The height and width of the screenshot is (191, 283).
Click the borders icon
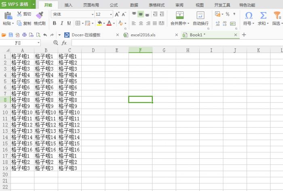point(78,23)
